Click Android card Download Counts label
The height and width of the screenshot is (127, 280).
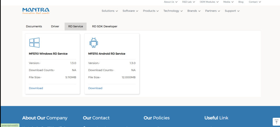click(101, 70)
